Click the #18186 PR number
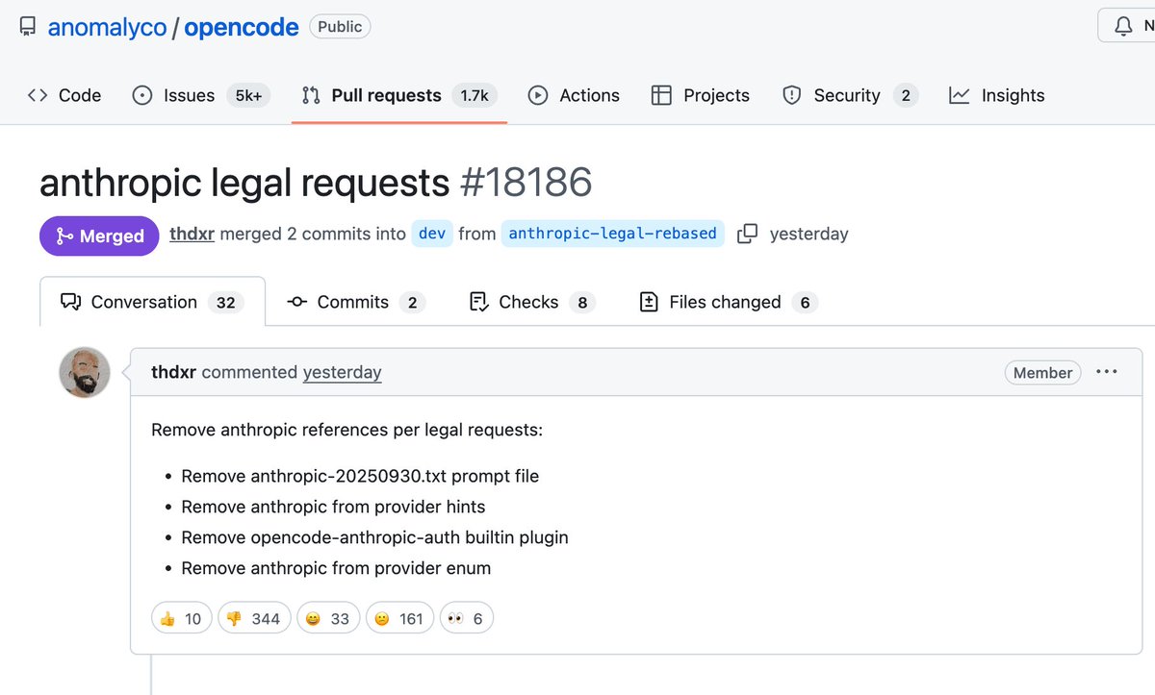This screenshot has width=1155, height=695. tap(526, 182)
